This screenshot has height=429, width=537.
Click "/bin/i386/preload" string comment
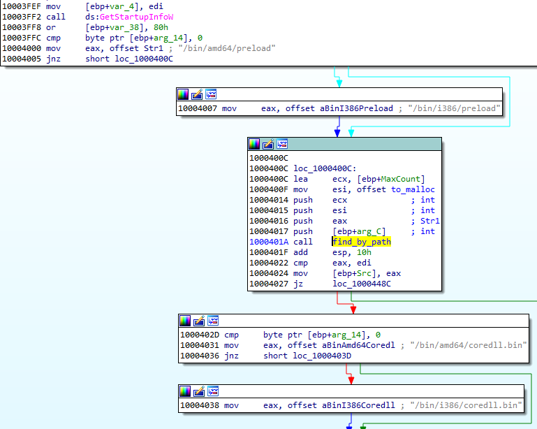[454, 108]
